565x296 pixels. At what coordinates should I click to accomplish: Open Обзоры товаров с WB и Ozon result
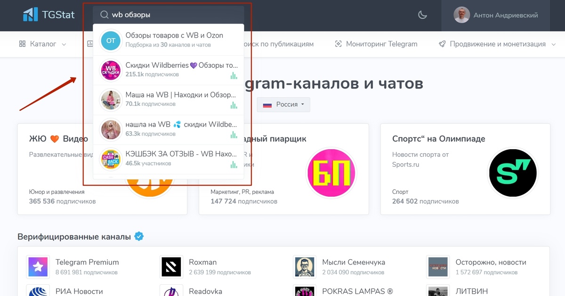(169, 40)
